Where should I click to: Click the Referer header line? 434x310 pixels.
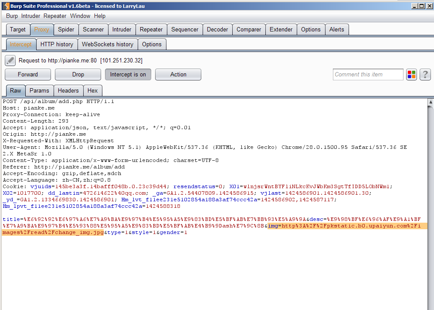tap(64, 167)
